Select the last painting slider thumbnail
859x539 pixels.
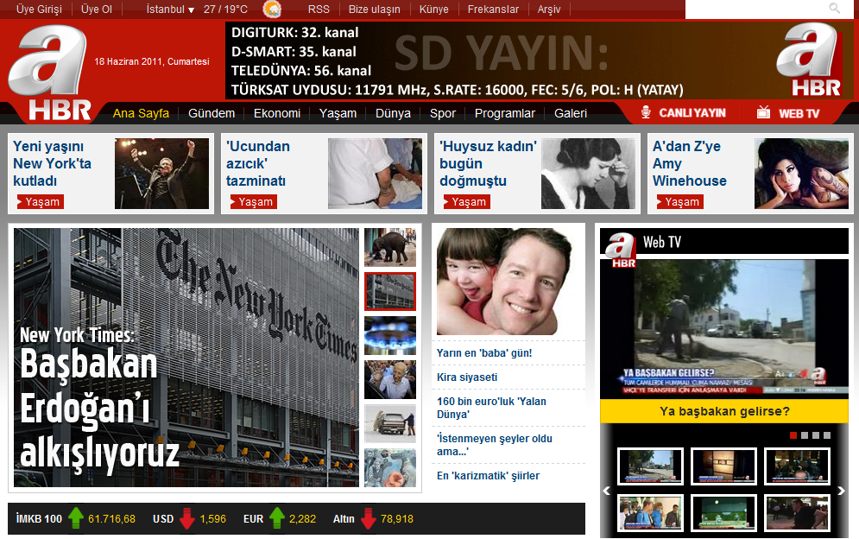(x=390, y=467)
